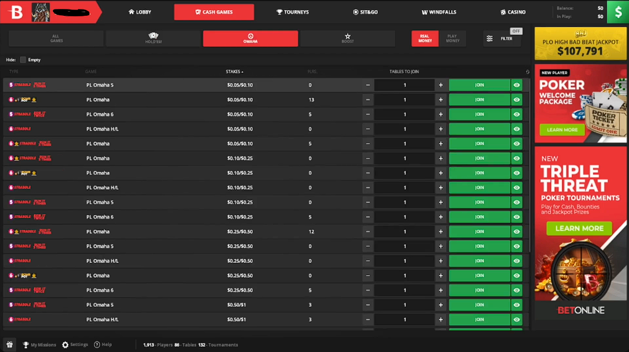Open the gift icon in bottom bar
The width and height of the screenshot is (629, 352).
click(8, 344)
